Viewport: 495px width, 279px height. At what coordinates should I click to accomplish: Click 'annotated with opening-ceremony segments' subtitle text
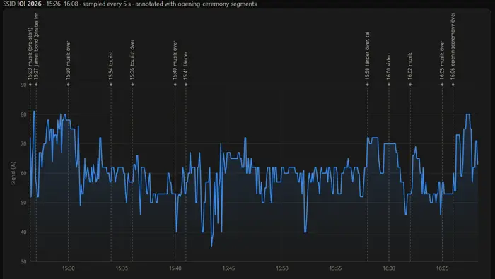click(x=196, y=4)
